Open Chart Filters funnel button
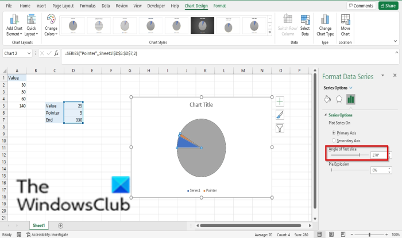This screenshot has height=238, width=402. point(280,128)
